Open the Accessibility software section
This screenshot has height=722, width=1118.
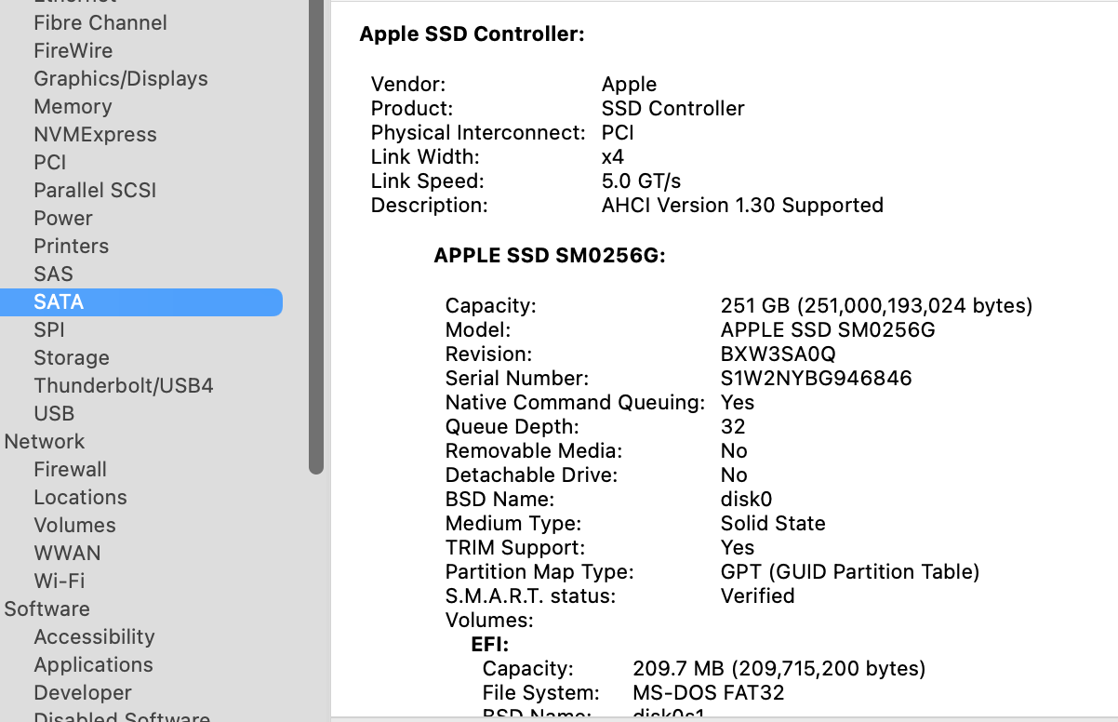[94, 636]
